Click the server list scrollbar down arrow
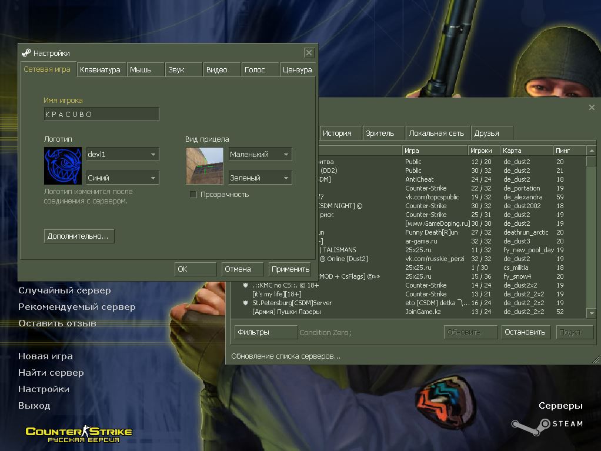601x451 pixels. pyautogui.click(x=592, y=313)
